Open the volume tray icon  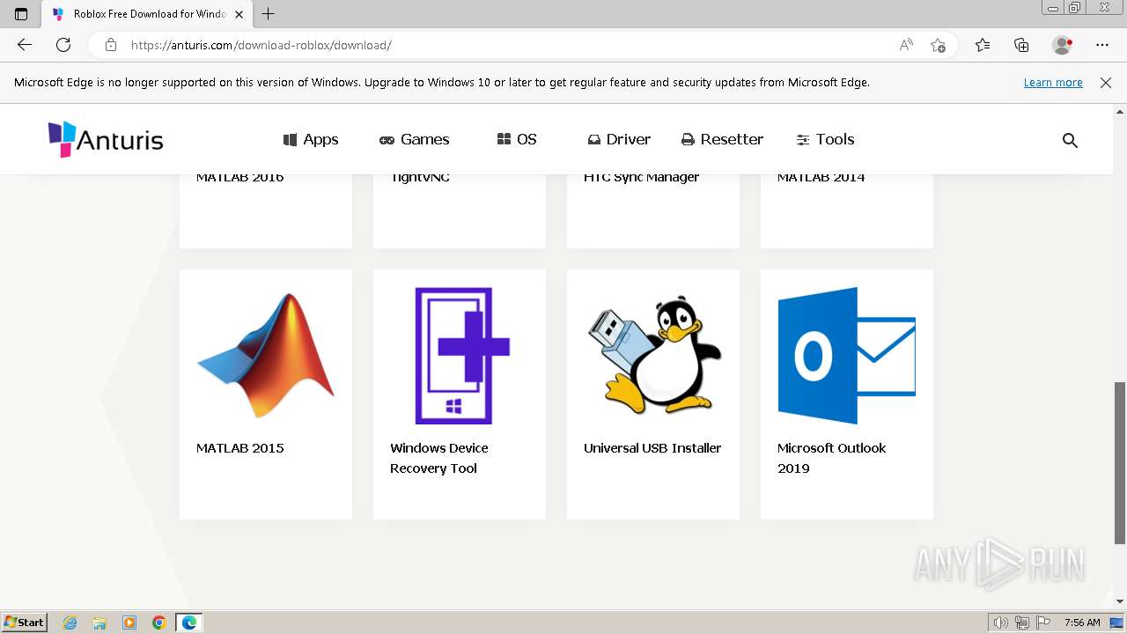(1001, 623)
